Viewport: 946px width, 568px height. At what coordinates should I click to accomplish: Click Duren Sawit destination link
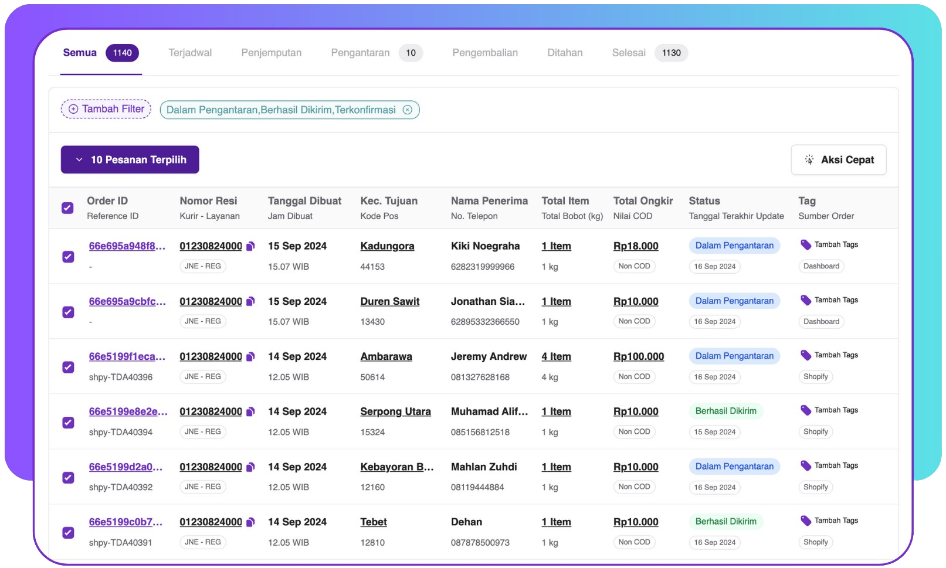pos(390,301)
